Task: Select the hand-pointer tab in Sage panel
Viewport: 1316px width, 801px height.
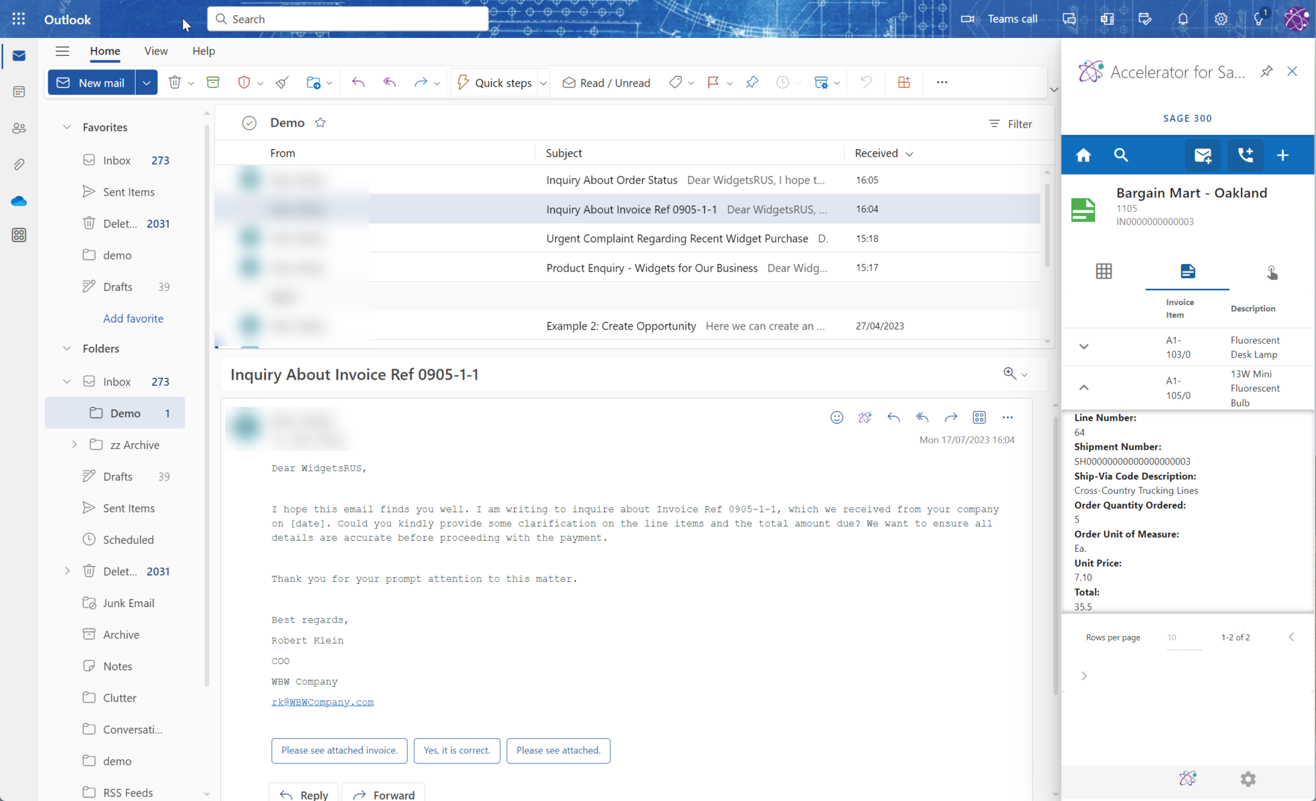Action: pos(1272,272)
